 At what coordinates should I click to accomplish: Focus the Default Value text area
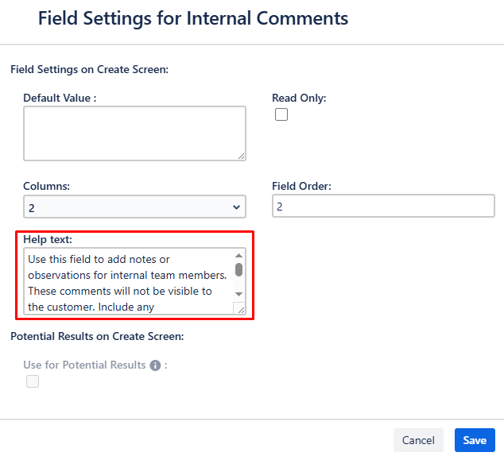[x=134, y=133]
